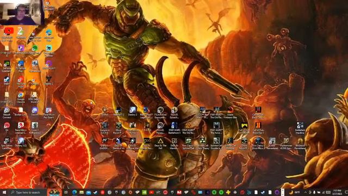Launch Crysis Remastered from the bottom row
This screenshot has width=348, height=196.
pos(272,143)
